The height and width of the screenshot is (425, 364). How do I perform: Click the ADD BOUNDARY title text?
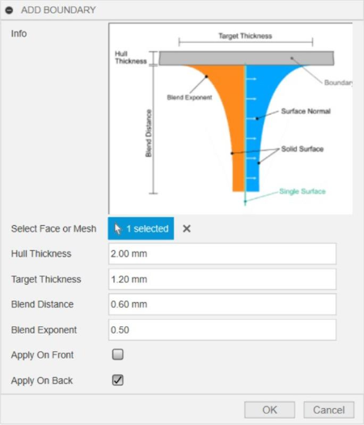[x=58, y=10]
